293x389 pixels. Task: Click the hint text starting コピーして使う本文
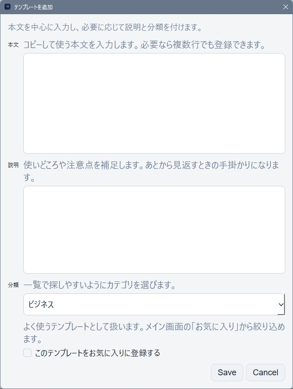[144, 45]
